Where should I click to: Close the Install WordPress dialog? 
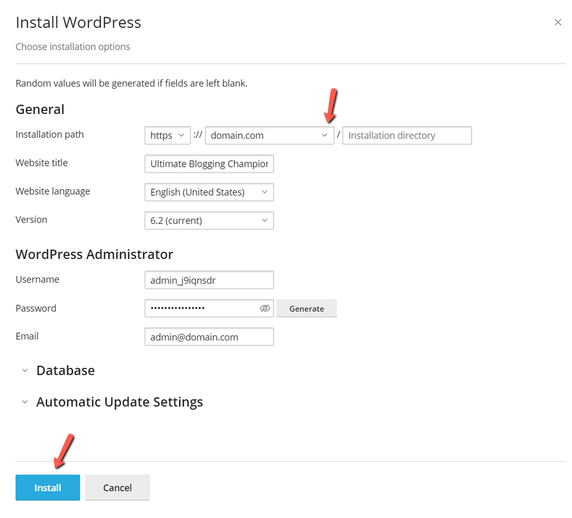(557, 22)
